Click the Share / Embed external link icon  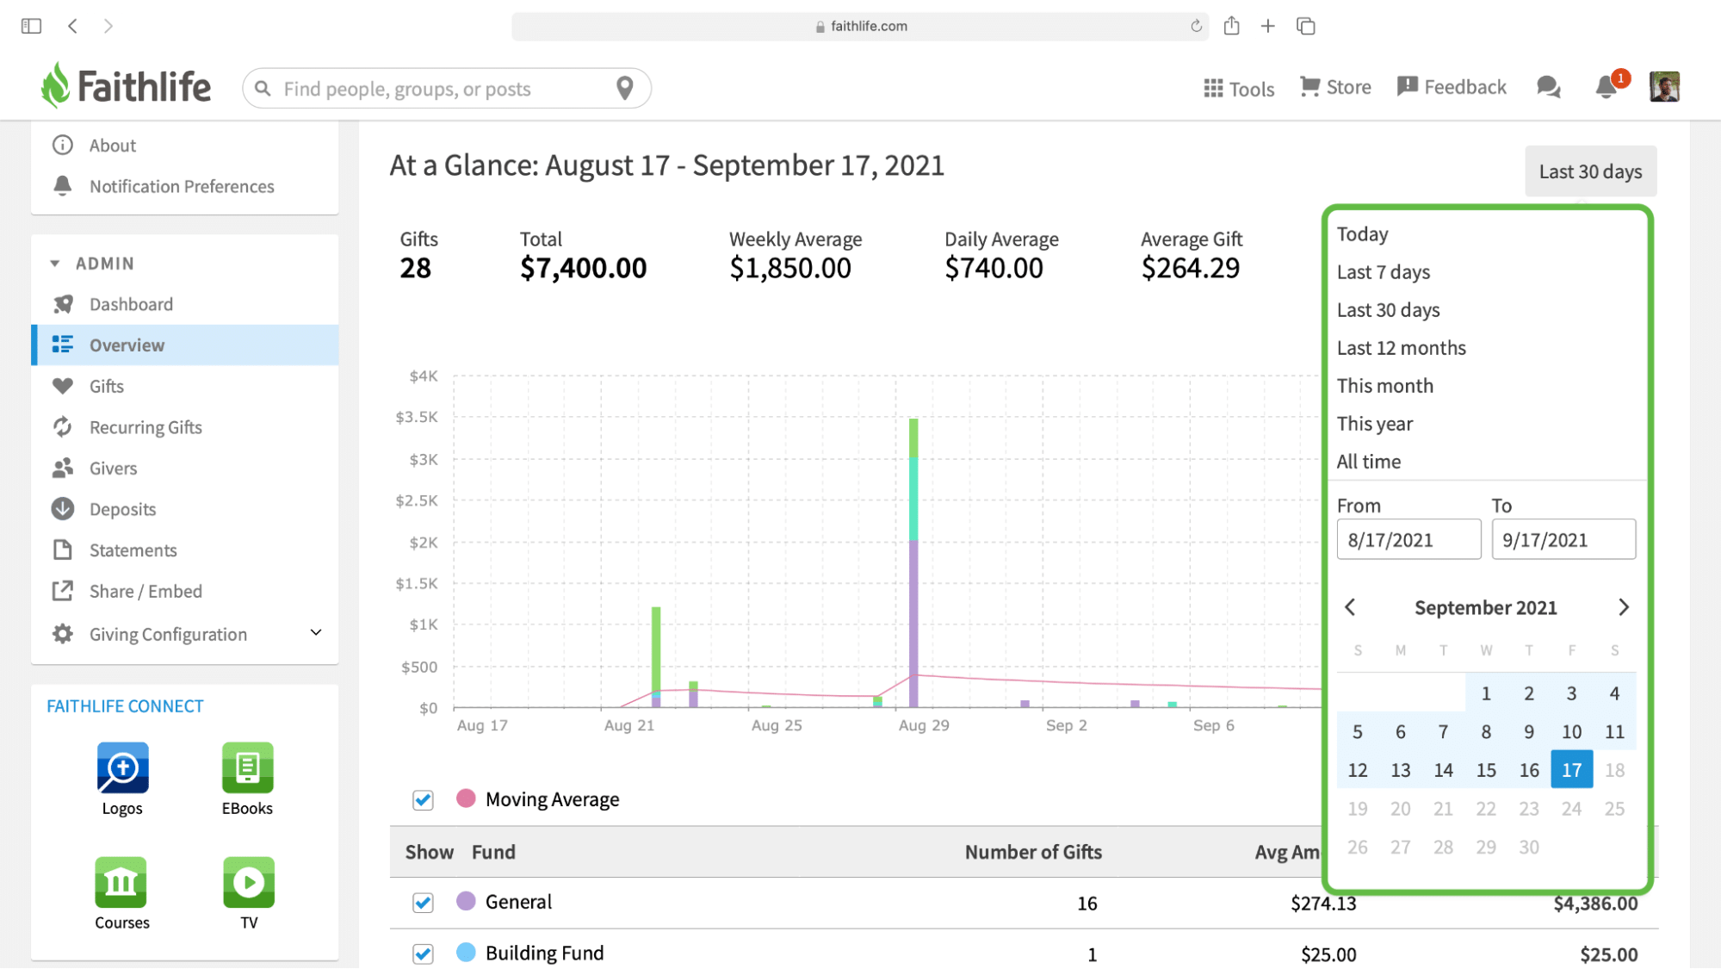click(62, 591)
